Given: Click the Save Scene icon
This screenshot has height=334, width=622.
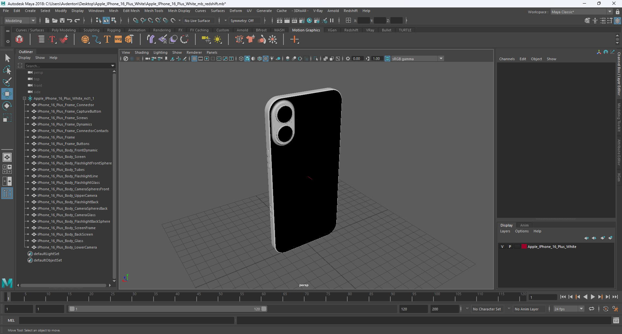Looking at the screenshot, I should (x=62, y=20).
